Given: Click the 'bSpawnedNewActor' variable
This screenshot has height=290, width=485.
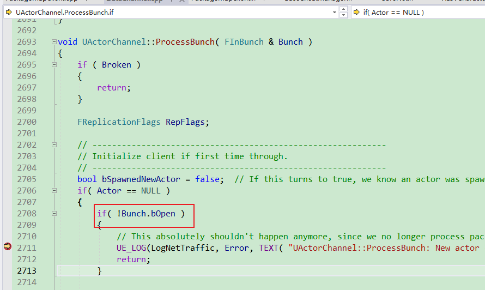Looking at the screenshot, I should pyautogui.click(x=141, y=179).
